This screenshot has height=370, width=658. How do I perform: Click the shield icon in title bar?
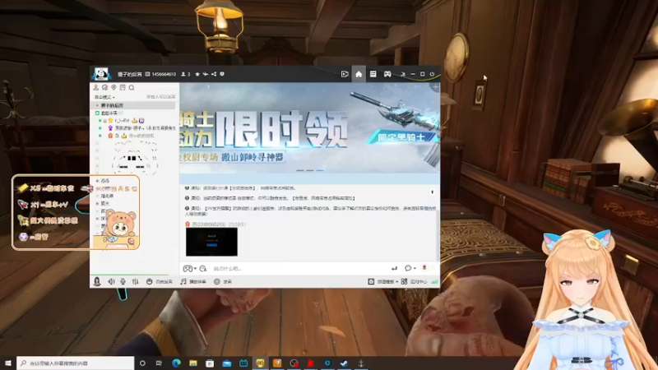222,74
